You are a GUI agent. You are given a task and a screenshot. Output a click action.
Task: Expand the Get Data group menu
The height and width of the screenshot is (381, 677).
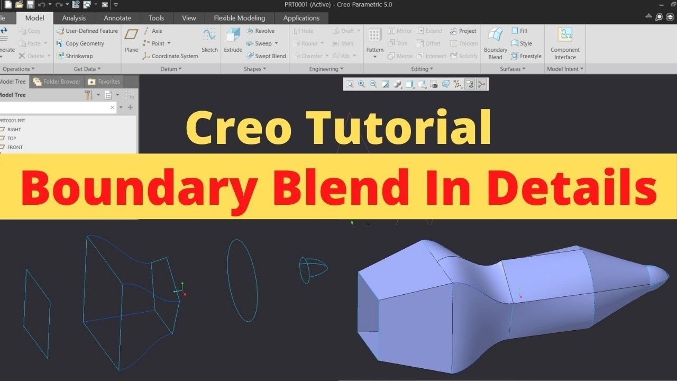coord(87,69)
